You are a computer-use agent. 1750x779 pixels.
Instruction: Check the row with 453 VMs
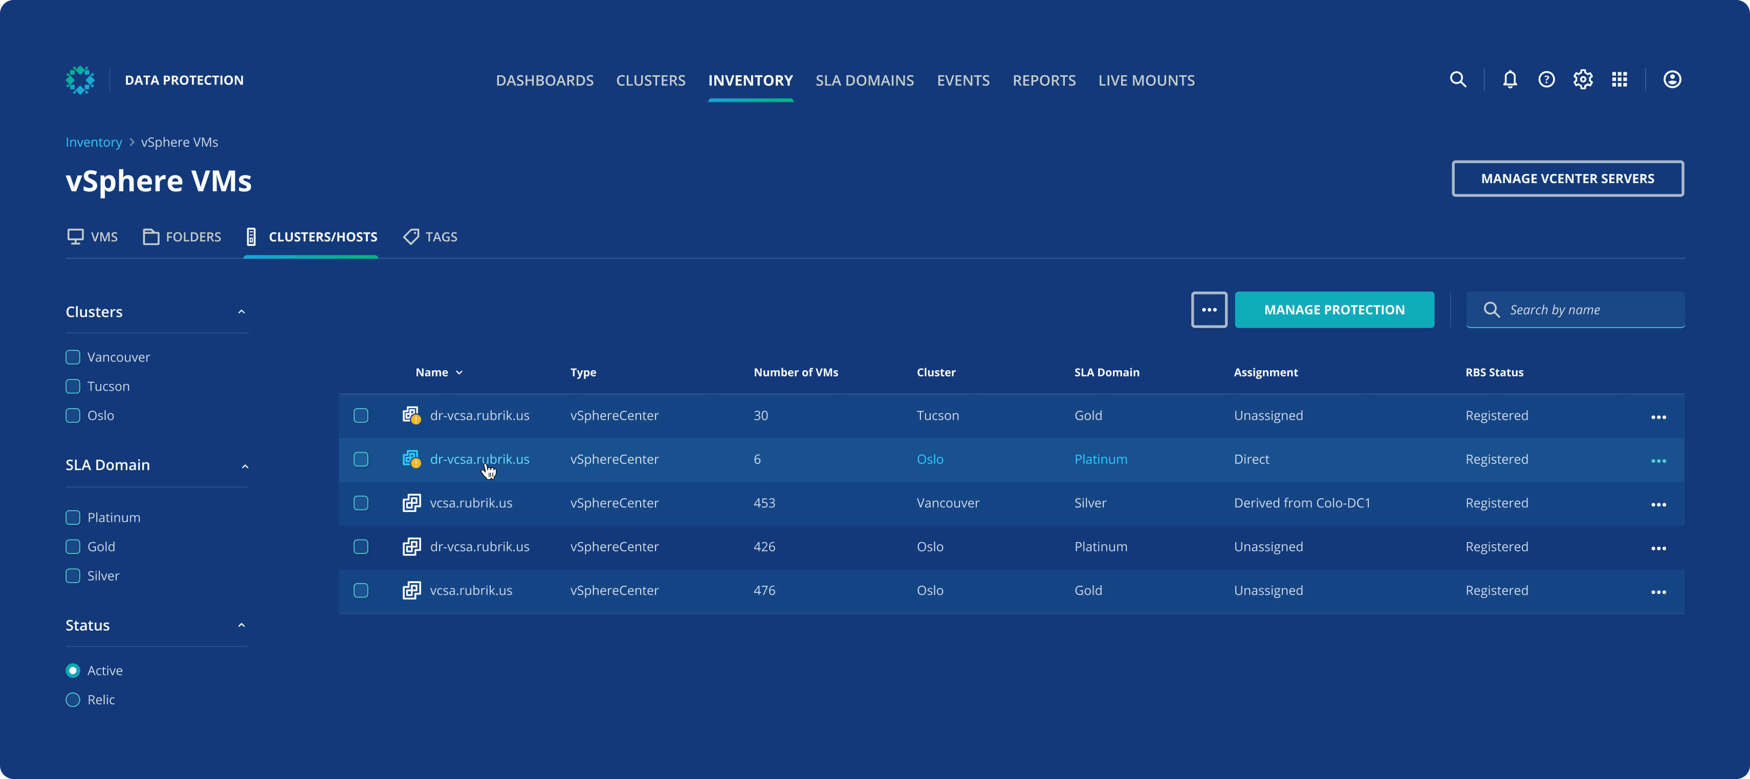(361, 503)
